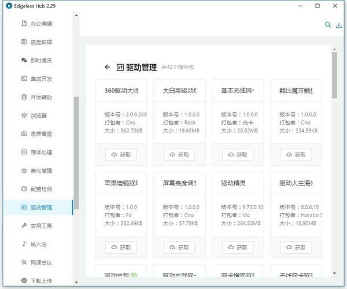The image size is (347, 289).
Task: Select the 输入法 sidebar icon
Action: coord(24,244)
